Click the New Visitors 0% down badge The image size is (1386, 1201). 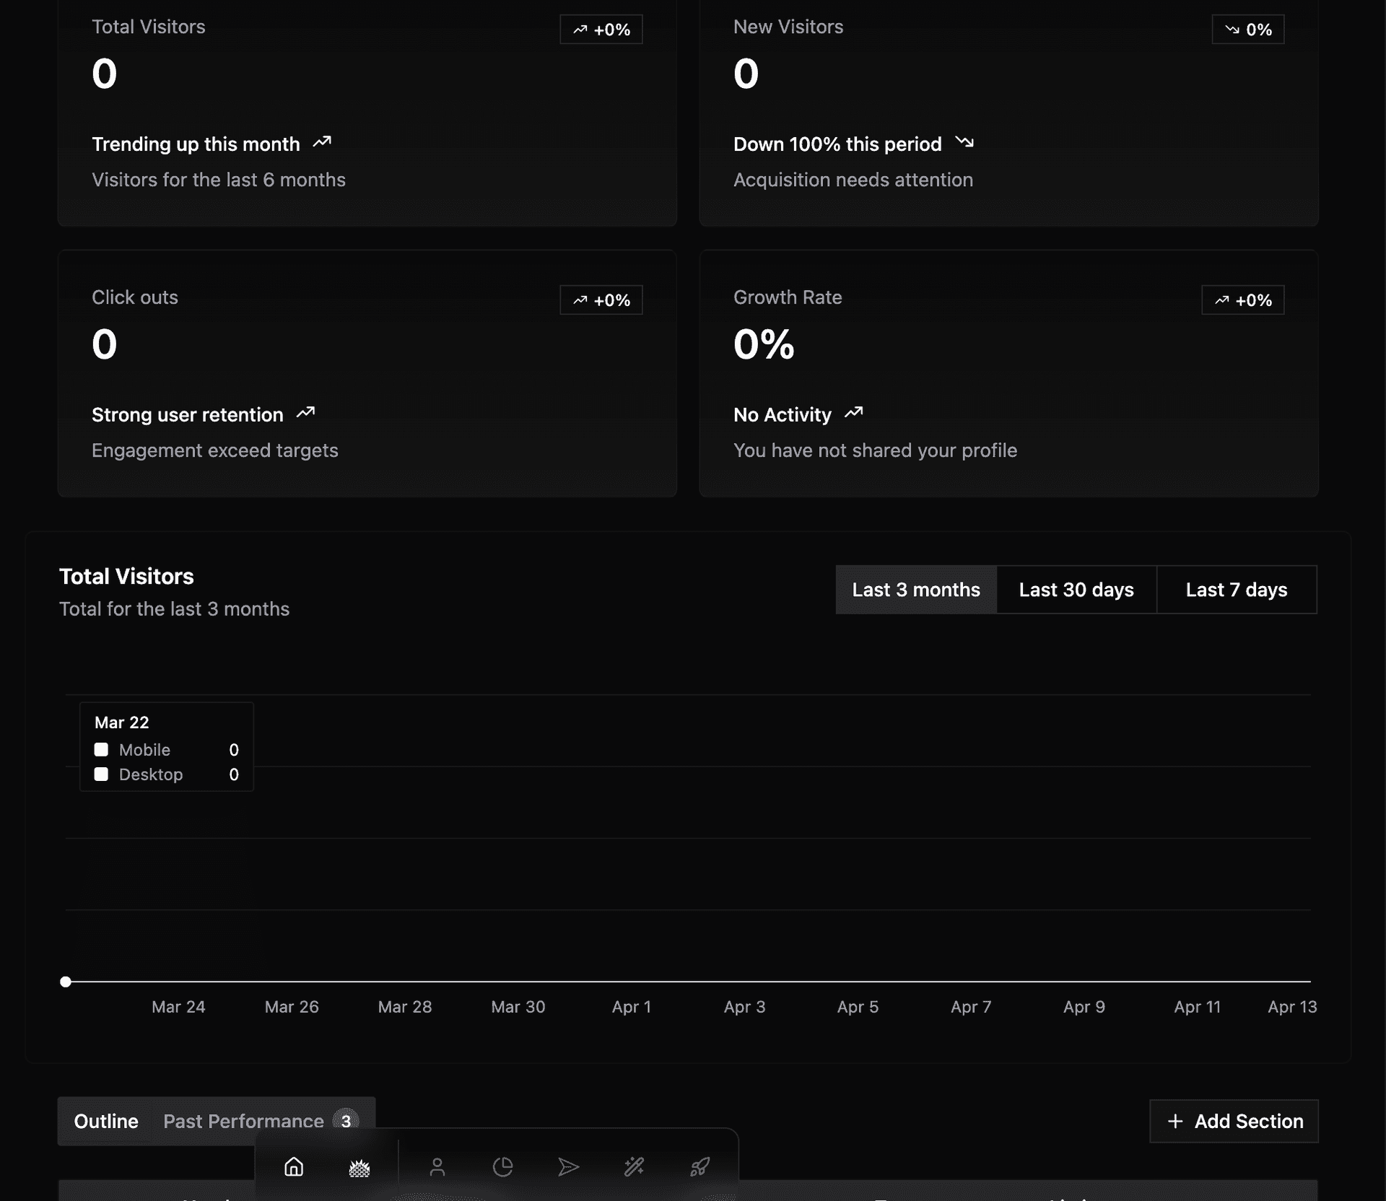click(1247, 30)
